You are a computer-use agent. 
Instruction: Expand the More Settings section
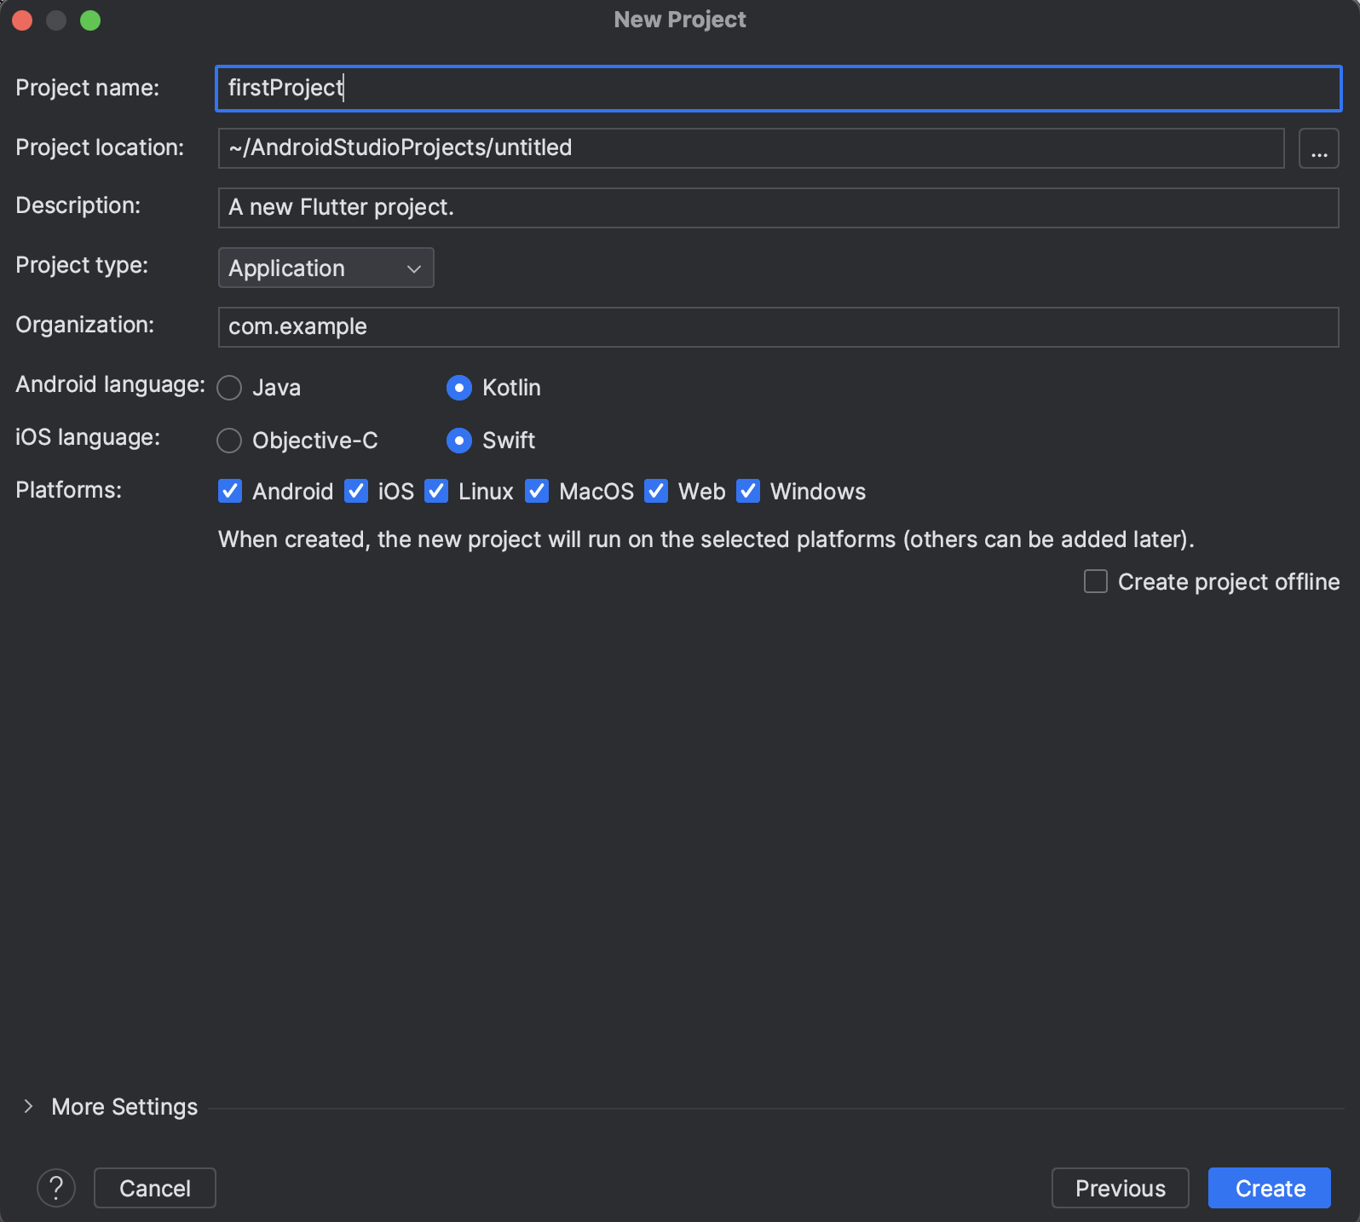click(x=29, y=1106)
